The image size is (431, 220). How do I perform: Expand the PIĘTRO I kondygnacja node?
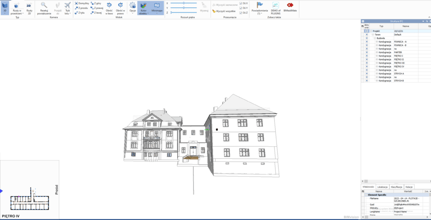377,56
